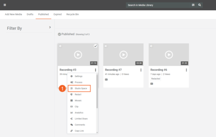The height and width of the screenshot is (137, 216).
Task: Uncheck the Recording #3 selection checkmark
Action: coord(96,46)
